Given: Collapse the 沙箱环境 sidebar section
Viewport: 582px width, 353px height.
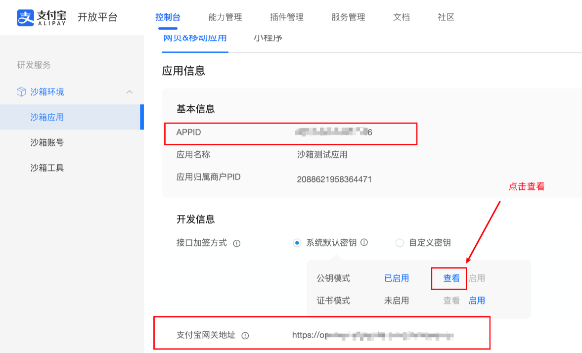Looking at the screenshot, I should [129, 91].
